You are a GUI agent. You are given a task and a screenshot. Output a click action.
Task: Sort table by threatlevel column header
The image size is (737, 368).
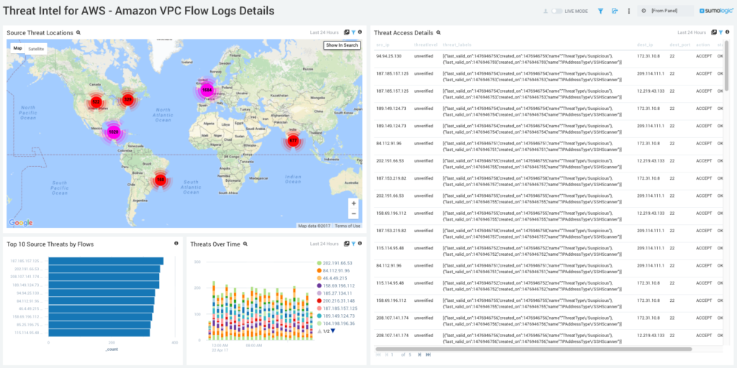[x=425, y=45]
